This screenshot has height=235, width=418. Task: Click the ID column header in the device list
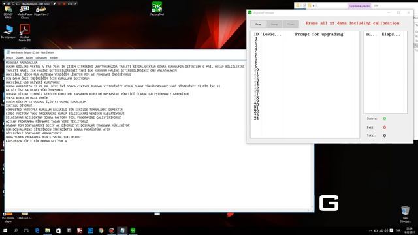pos(256,34)
